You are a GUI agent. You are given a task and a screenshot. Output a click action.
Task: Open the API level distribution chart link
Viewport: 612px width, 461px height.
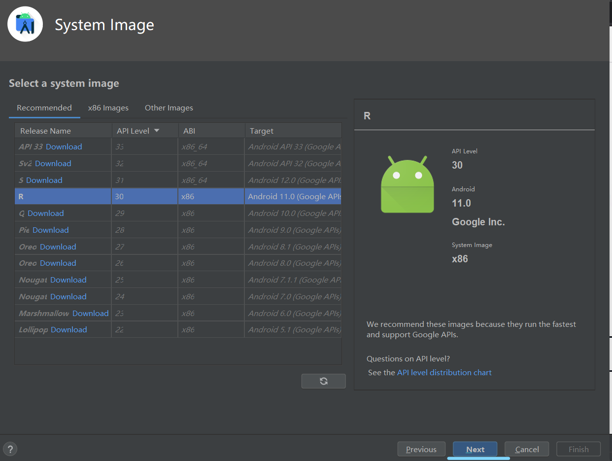(x=444, y=372)
